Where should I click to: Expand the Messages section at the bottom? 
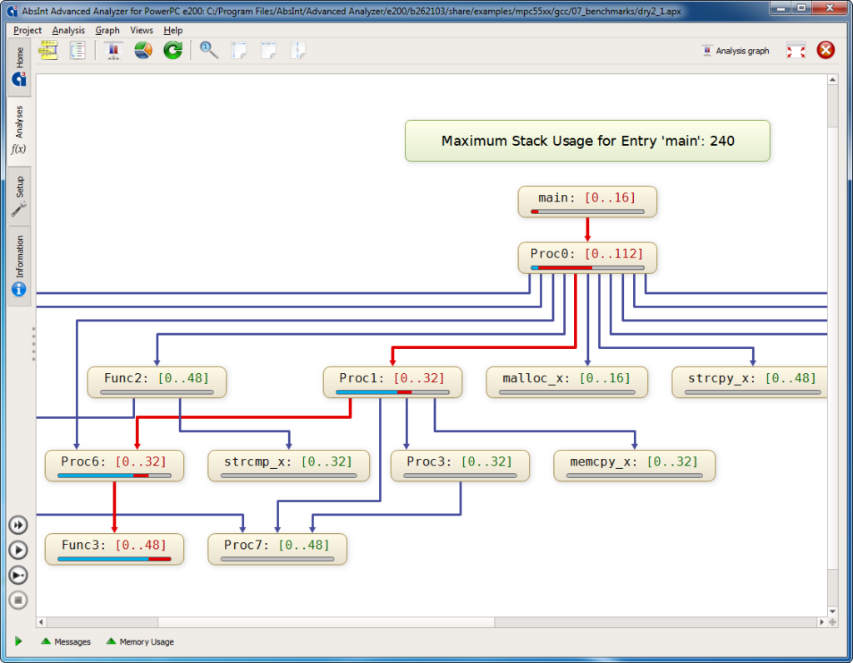[x=65, y=641]
